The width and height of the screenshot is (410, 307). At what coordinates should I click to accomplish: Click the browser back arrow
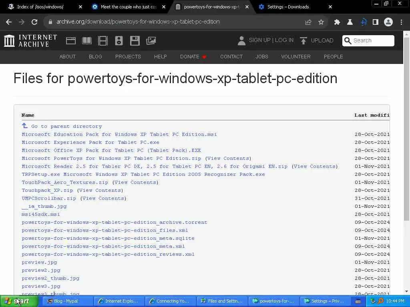point(9,22)
